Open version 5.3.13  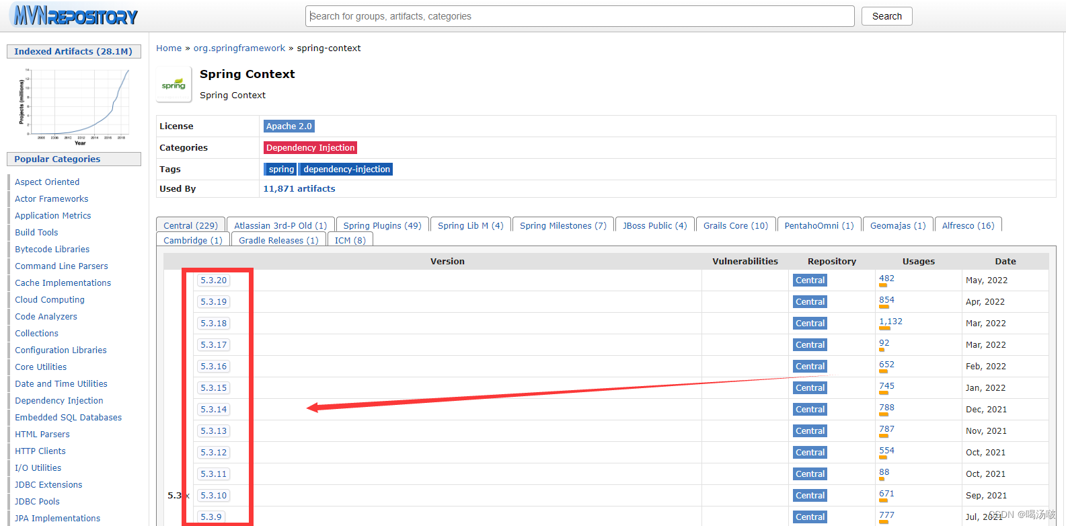[x=213, y=431]
